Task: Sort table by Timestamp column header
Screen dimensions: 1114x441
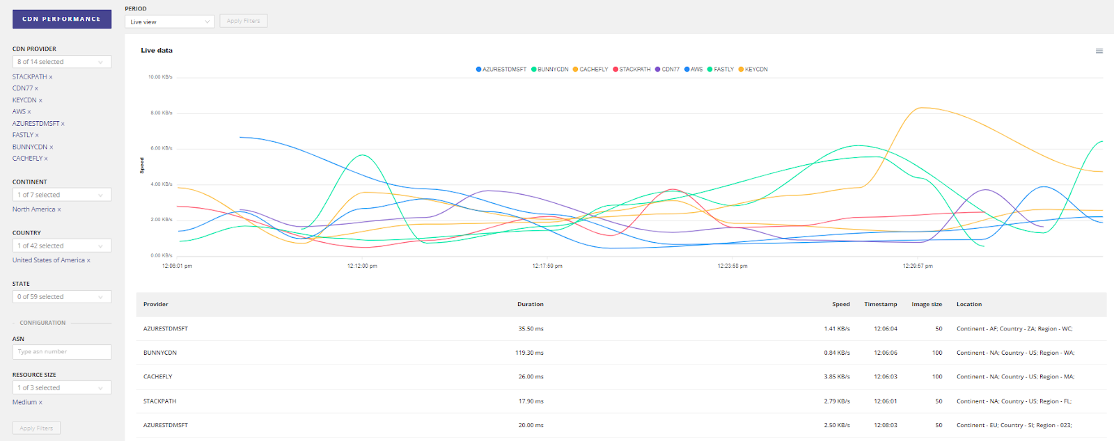Action: click(881, 305)
